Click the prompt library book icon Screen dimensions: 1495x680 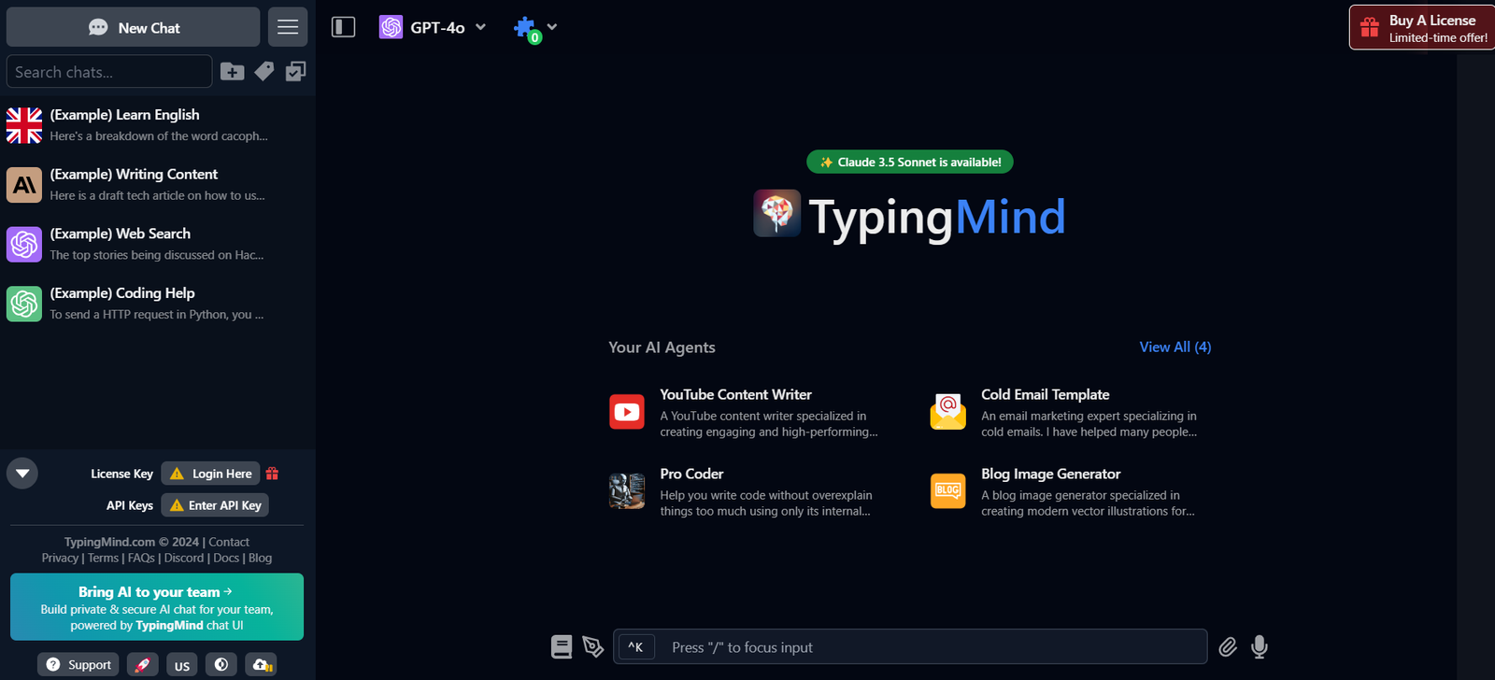(562, 646)
